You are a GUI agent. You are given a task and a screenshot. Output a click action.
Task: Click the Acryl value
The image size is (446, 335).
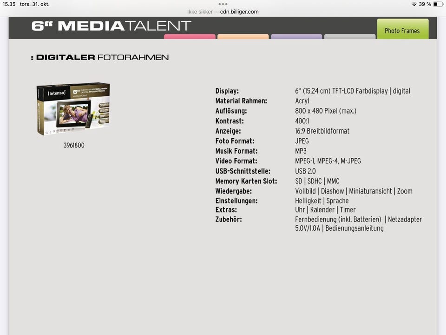(302, 101)
